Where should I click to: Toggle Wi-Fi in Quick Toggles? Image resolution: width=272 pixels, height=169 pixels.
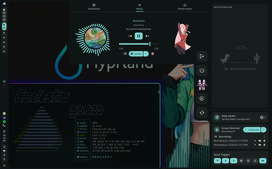point(217,160)
